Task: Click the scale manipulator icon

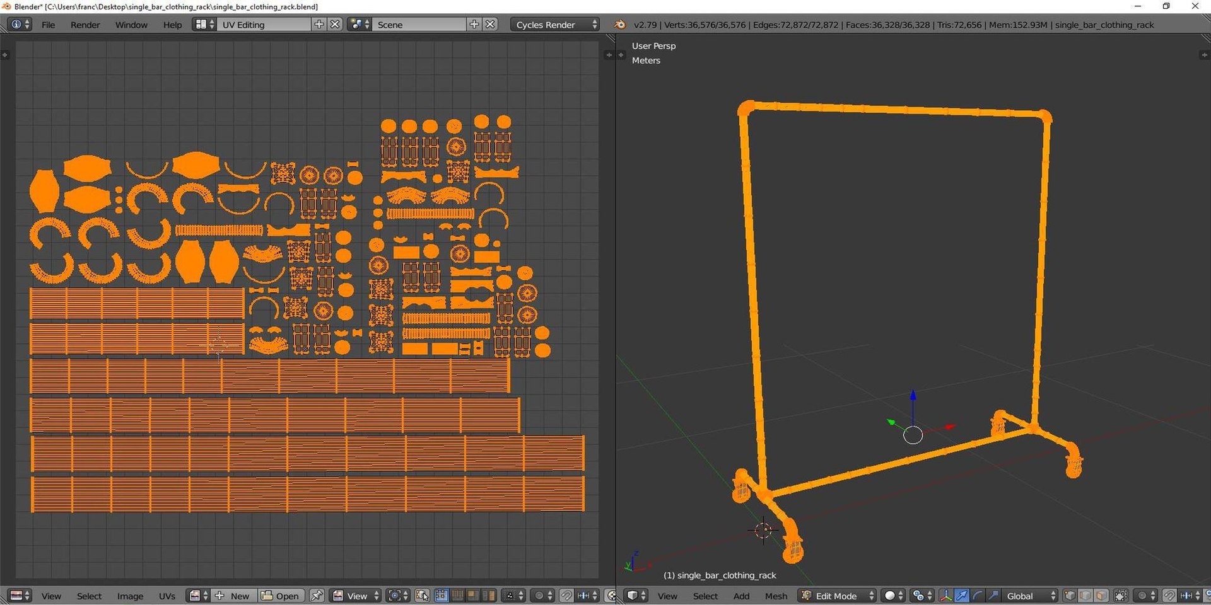Action: [993, 596]
